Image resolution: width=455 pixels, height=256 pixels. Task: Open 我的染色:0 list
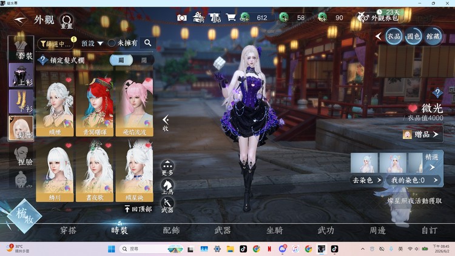click(x=414, y=180)
